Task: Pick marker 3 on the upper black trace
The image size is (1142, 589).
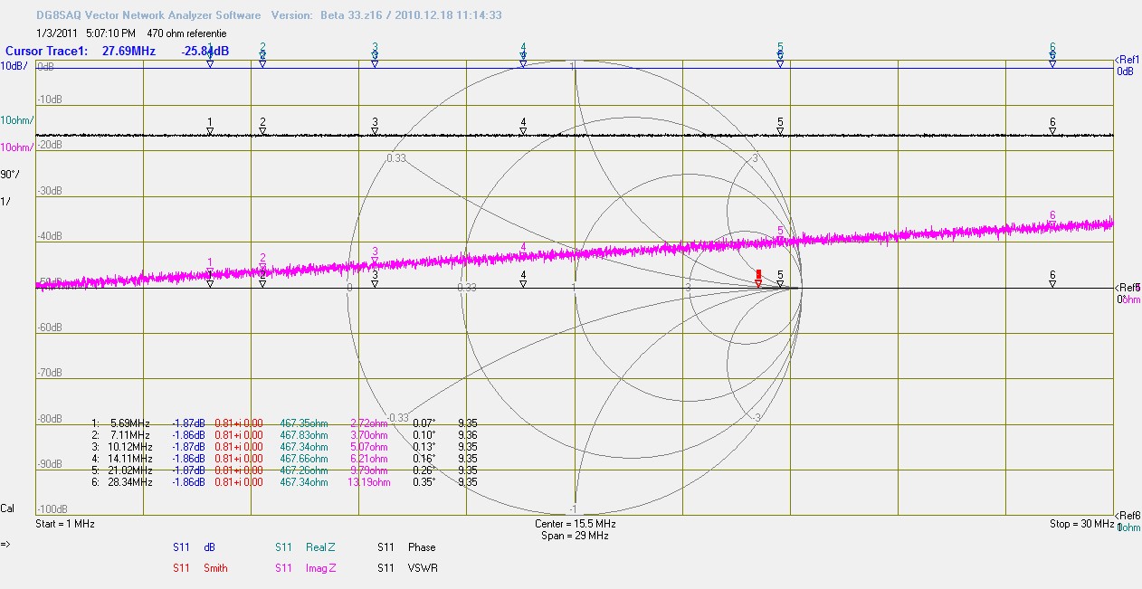Action: tap(375, 126)
